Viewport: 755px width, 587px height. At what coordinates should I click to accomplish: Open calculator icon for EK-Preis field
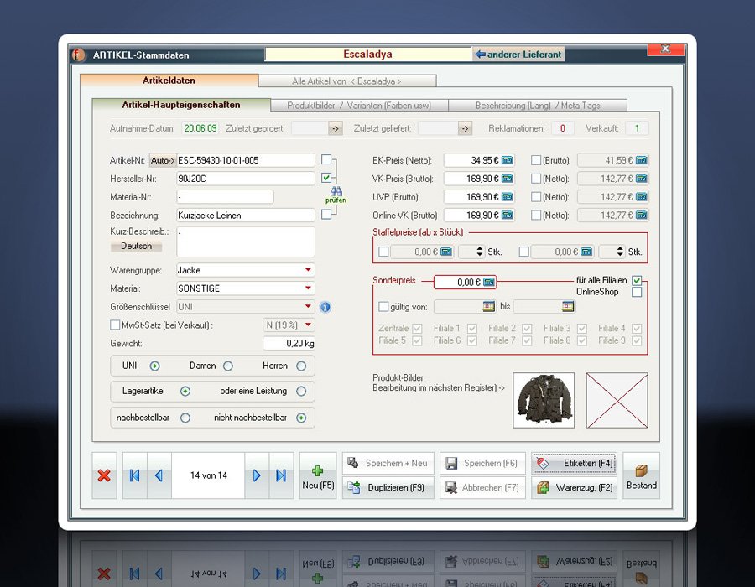pos(508,160)
